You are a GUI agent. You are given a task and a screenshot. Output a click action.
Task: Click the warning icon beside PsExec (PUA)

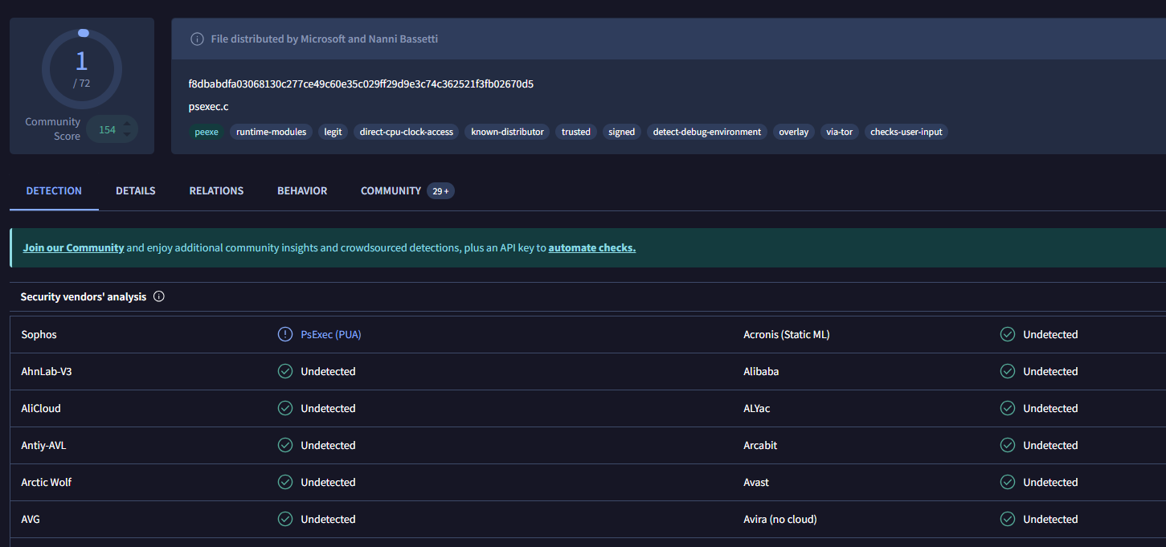click(x=284, y=334)
